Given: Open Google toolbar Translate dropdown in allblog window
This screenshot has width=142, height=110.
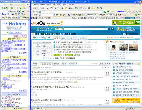Looking at the screenshot, I should coord(114,15).
